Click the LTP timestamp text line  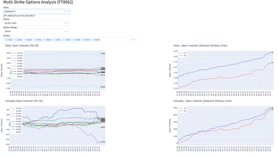click(19, 16)
